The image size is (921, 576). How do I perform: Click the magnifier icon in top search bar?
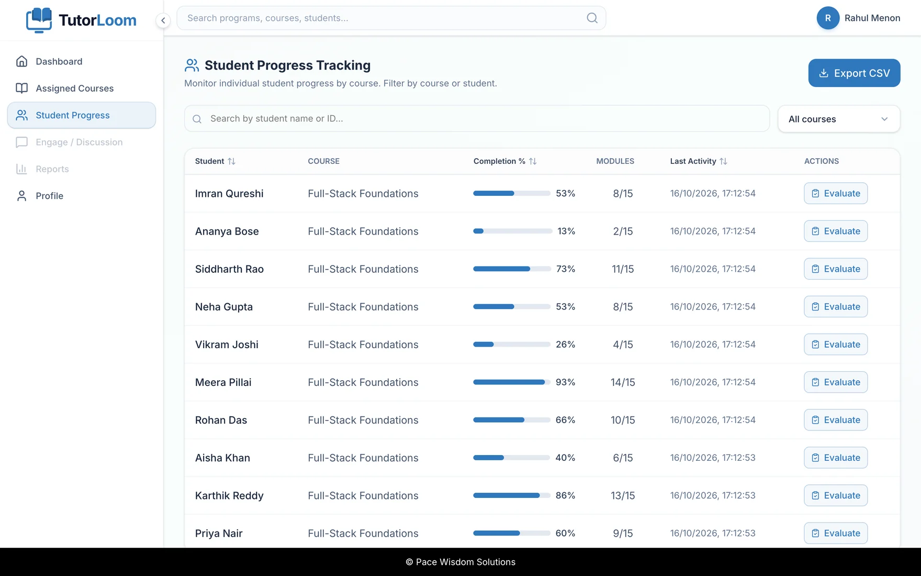[x=592, y=18]
